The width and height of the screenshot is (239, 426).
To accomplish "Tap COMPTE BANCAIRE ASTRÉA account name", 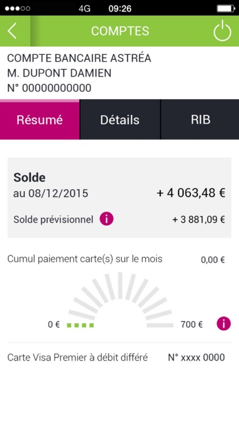I will coord(79,58).
